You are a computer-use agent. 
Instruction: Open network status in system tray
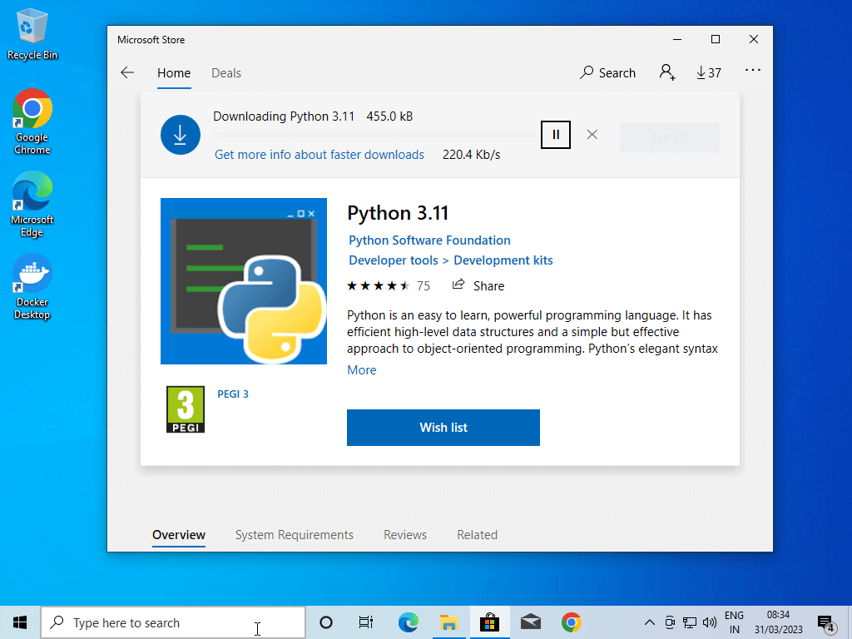click(690, 622)
